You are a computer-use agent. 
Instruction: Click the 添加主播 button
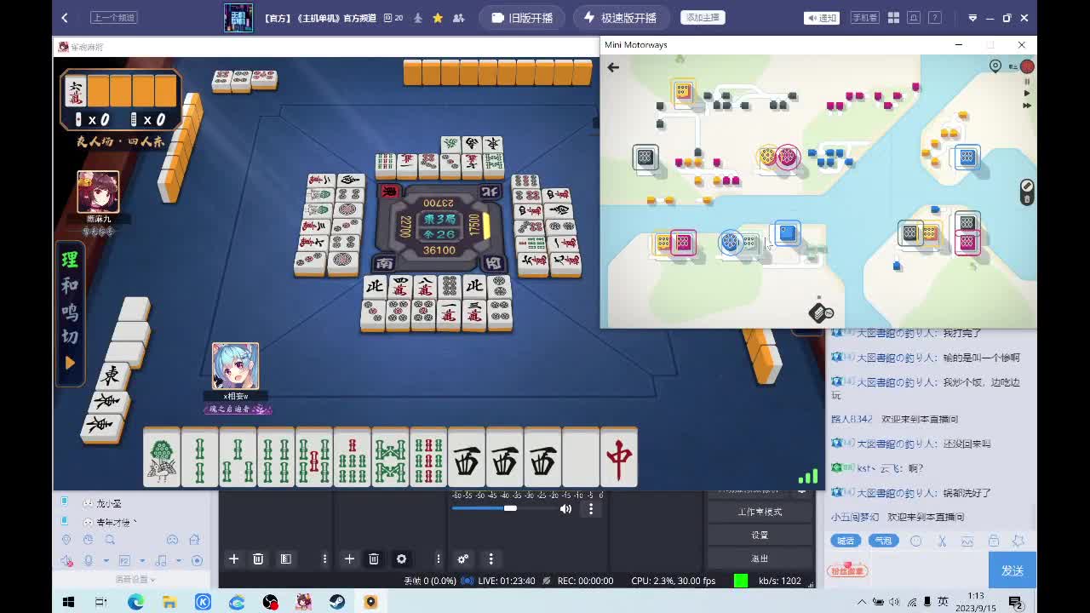703,17
